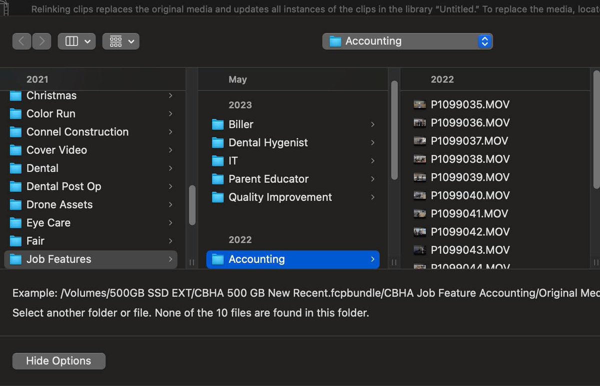Expand the Color Run folder chevron
This screenshot has width=600, height=386.
170,114
